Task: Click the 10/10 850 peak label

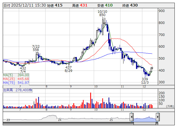Action: coord(102,13)
